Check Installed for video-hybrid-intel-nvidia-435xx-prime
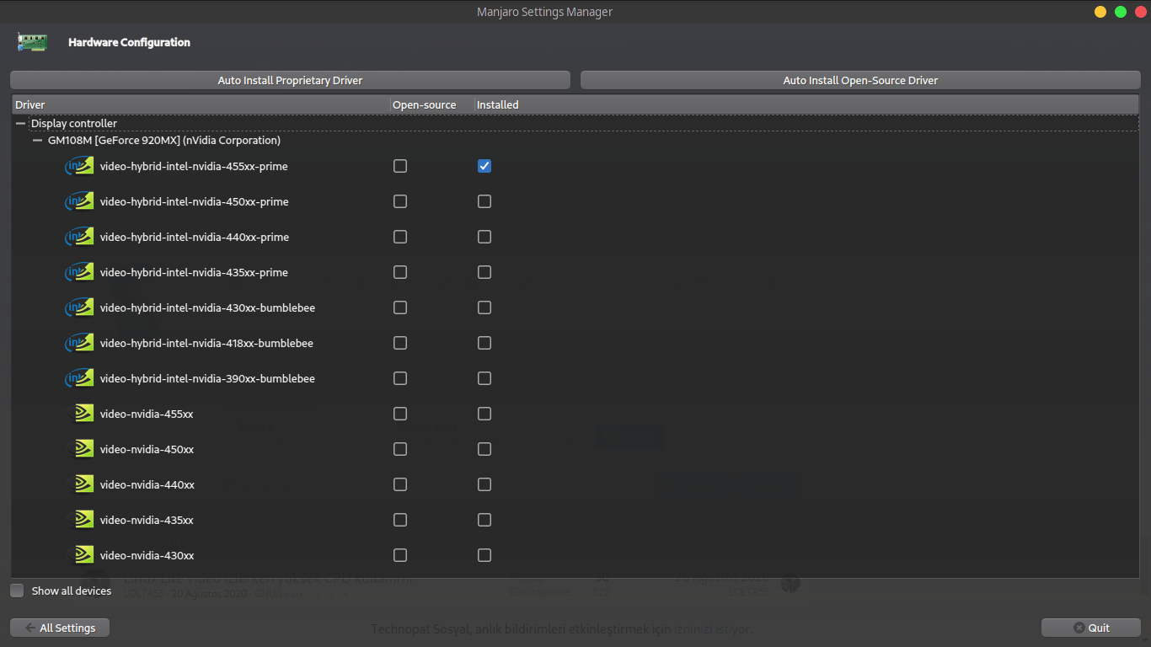Image resolution: width=1151 pixels, height=647 pixels. pyautogui.click(x=484, y=272)
